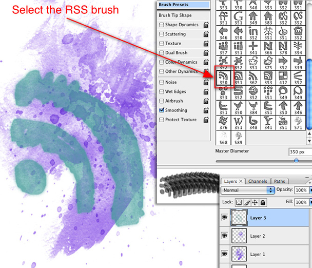
Task: Turn on the Texture option checkbox
Action: 162,44
